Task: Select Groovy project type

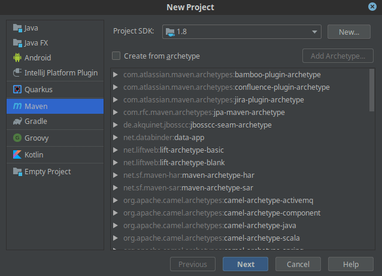Action: coord(55,138)
